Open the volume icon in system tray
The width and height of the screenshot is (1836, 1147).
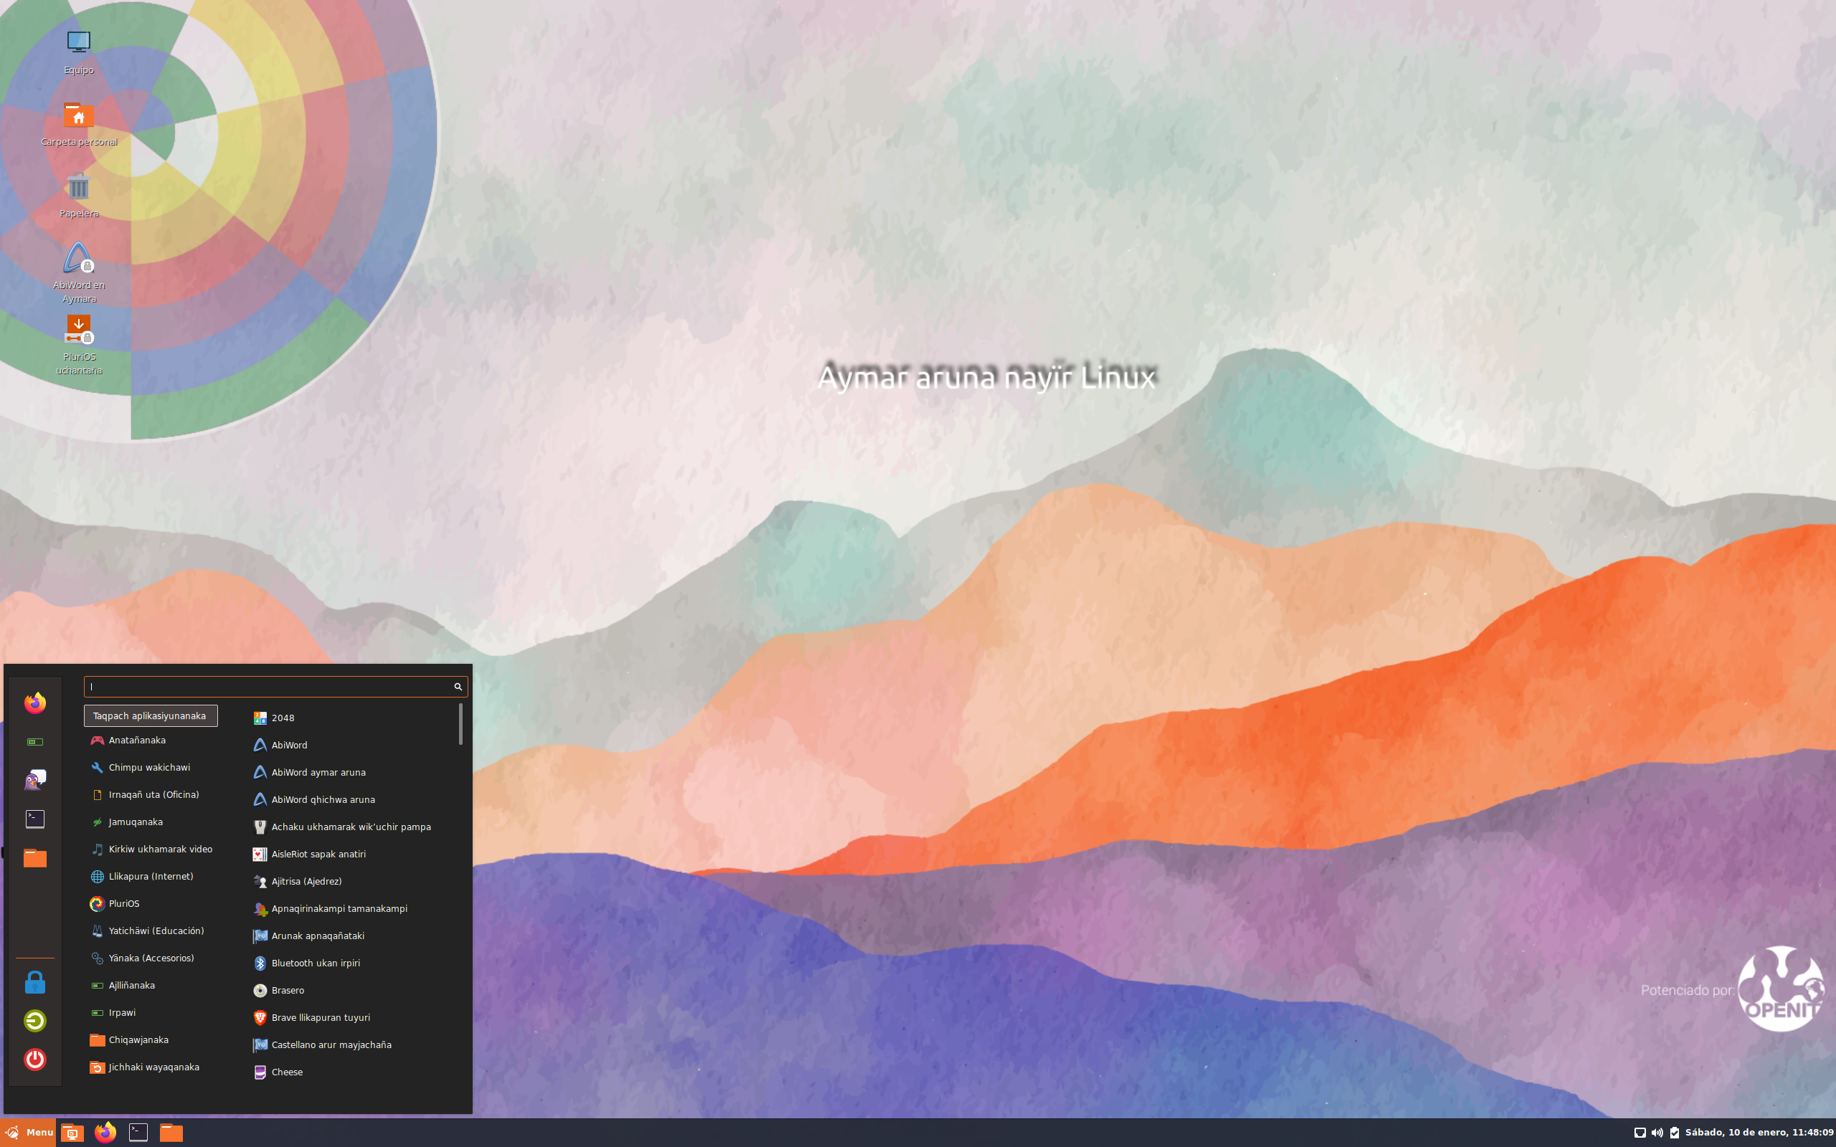point(1657,1133)
